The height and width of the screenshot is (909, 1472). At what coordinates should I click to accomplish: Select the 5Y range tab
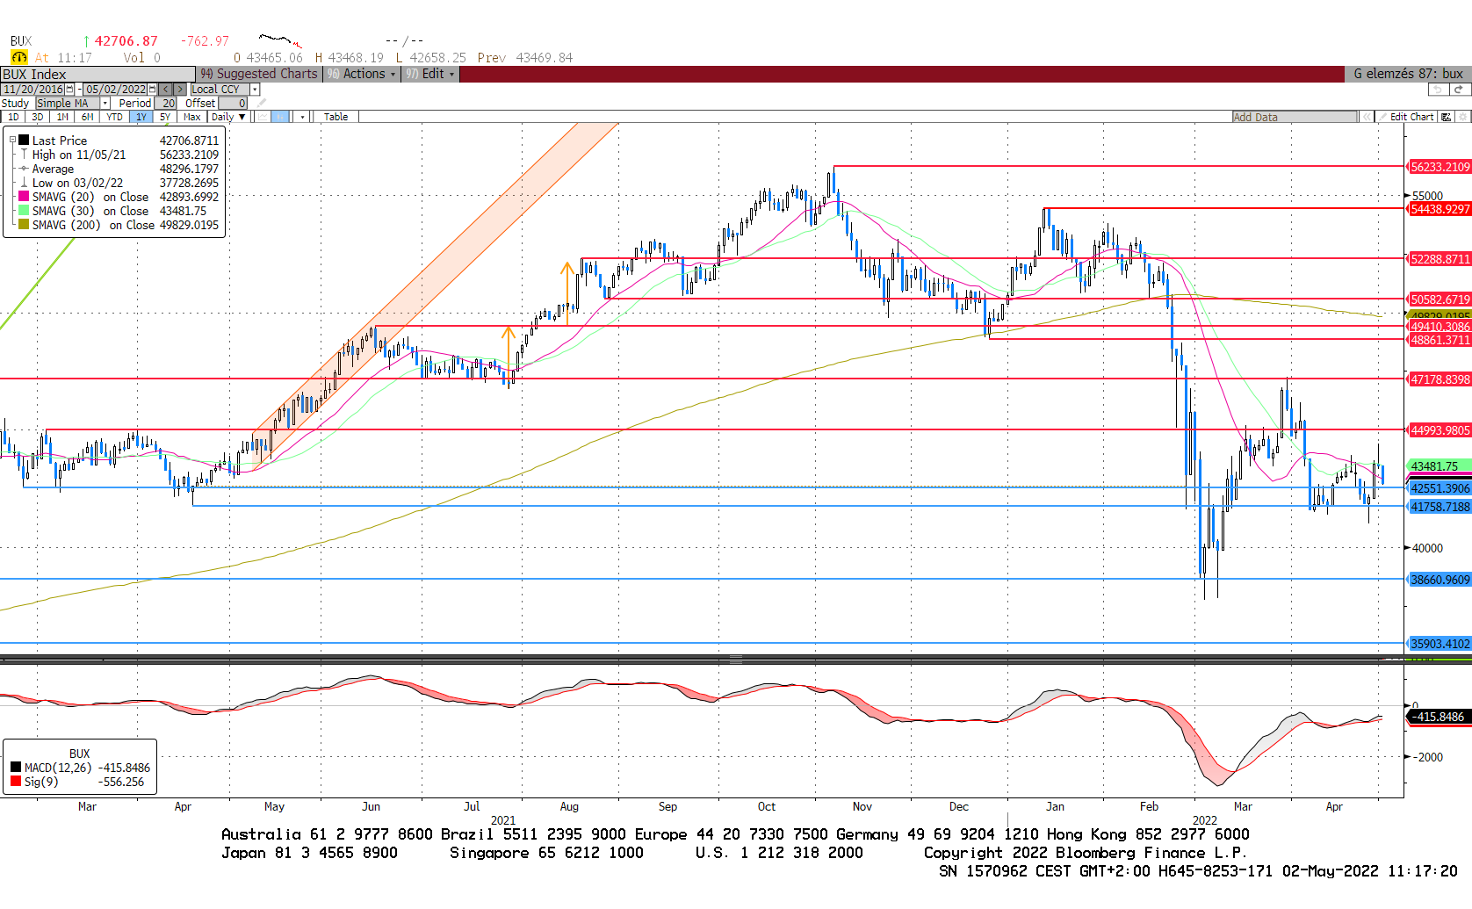[x=164, y=117]
